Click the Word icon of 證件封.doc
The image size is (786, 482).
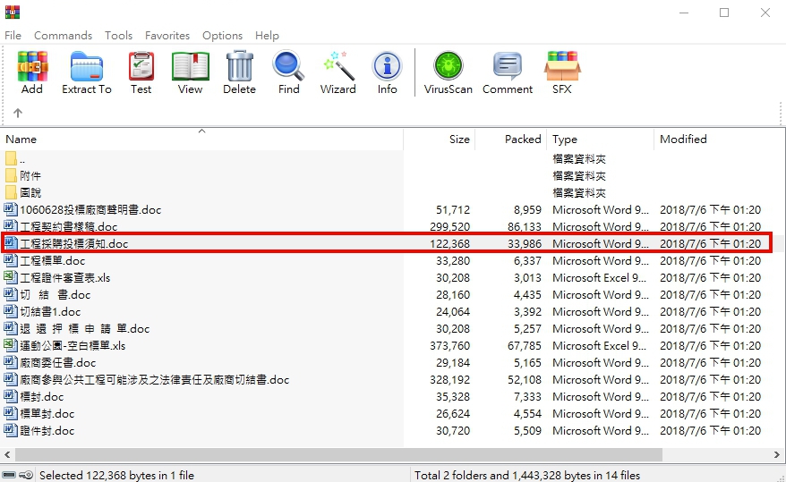coord(10,430)
